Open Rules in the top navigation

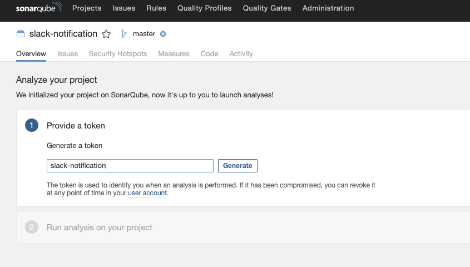tap(156, 8)
